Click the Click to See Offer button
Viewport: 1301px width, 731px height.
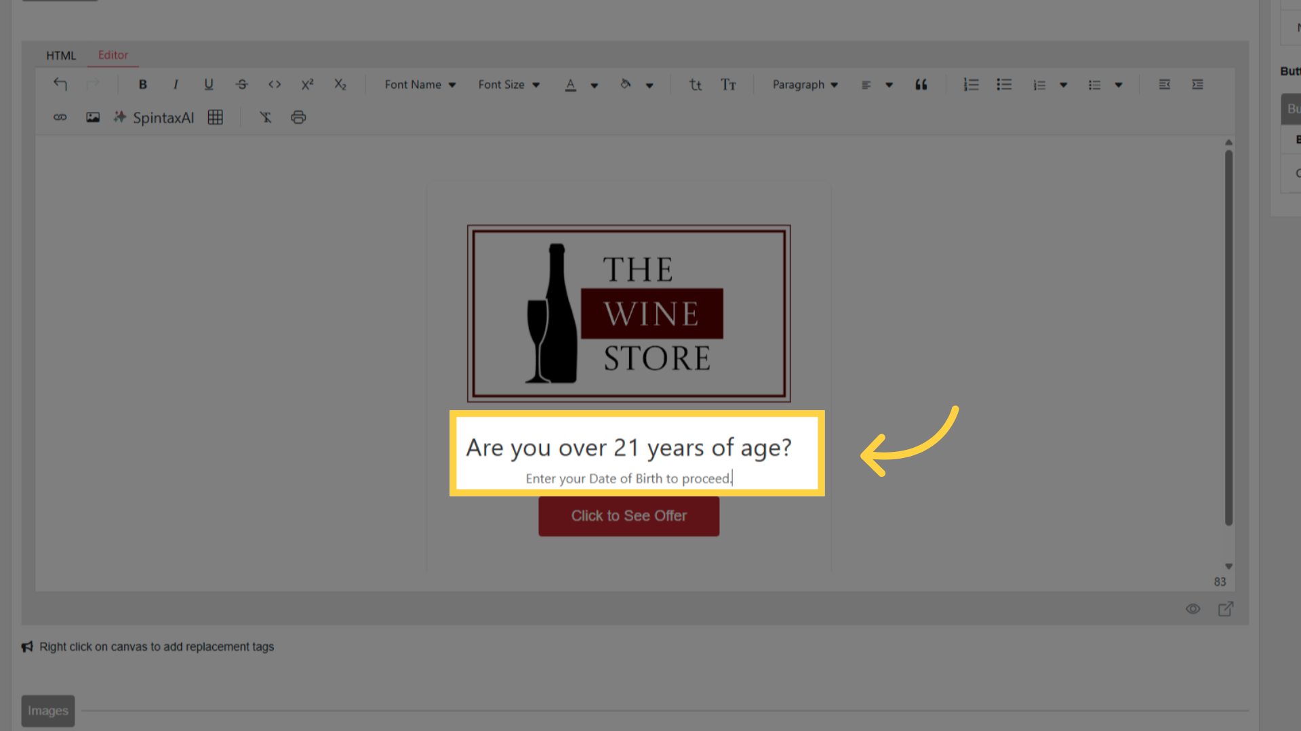click(629, 516)
